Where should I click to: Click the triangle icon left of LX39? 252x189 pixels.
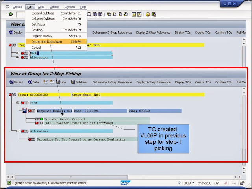click(x=180, y=183)
